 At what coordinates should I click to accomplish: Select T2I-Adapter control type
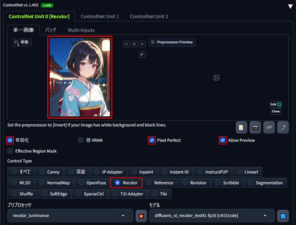pos(128,193)
